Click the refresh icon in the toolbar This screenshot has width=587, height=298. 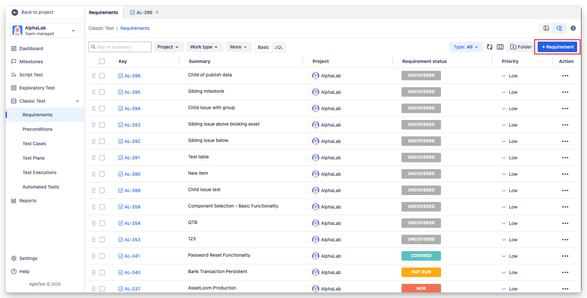pyautogui.click(x=490, y=47)
